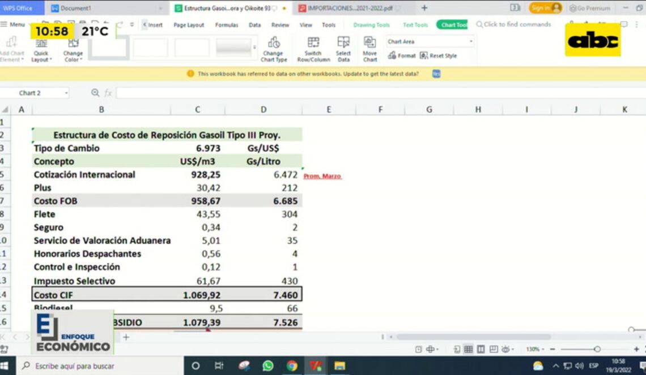
Task: Toggle eye protection mode icon
Action: (x=506, y=350)
